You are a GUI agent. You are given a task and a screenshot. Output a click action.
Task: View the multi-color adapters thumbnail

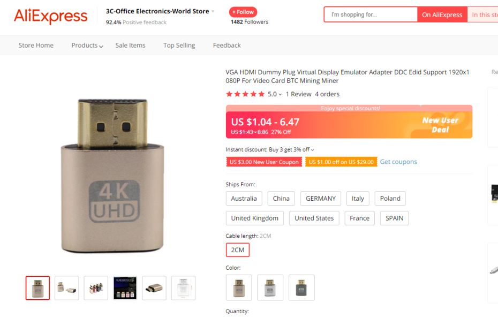tap(96, 288)
